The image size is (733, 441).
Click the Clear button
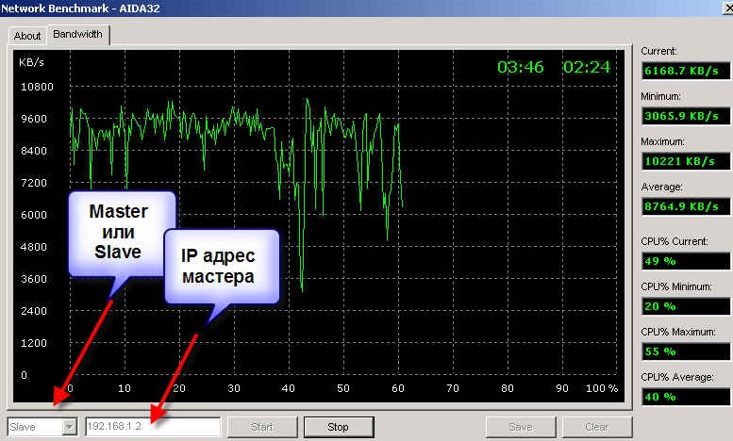click(x=596, y=427)
